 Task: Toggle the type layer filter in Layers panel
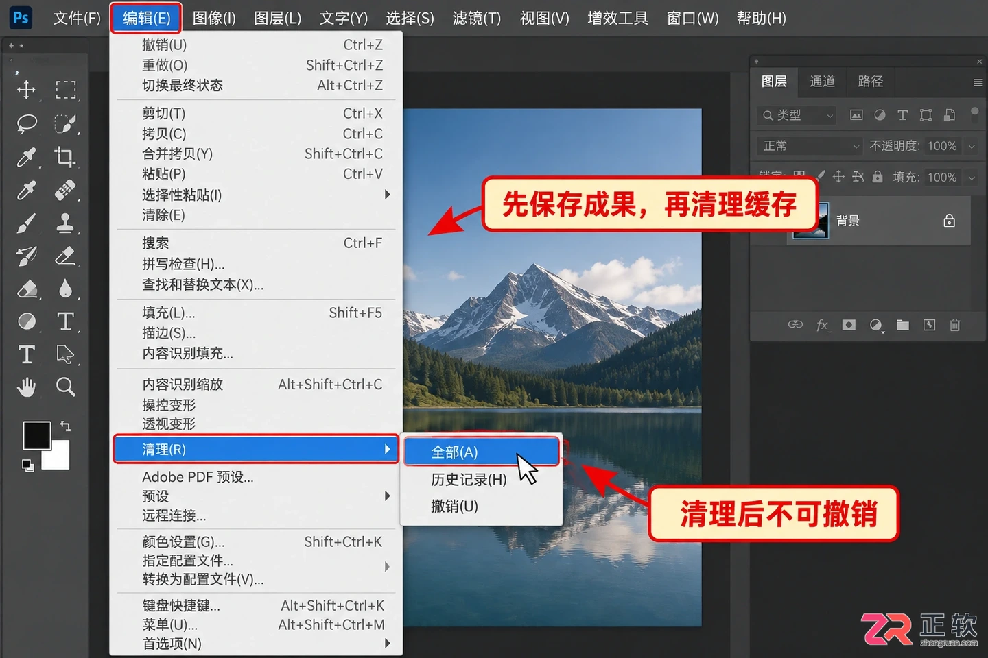(903, 115)
